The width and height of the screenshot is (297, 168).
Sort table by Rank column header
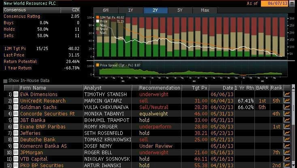[x=277, y=88]
